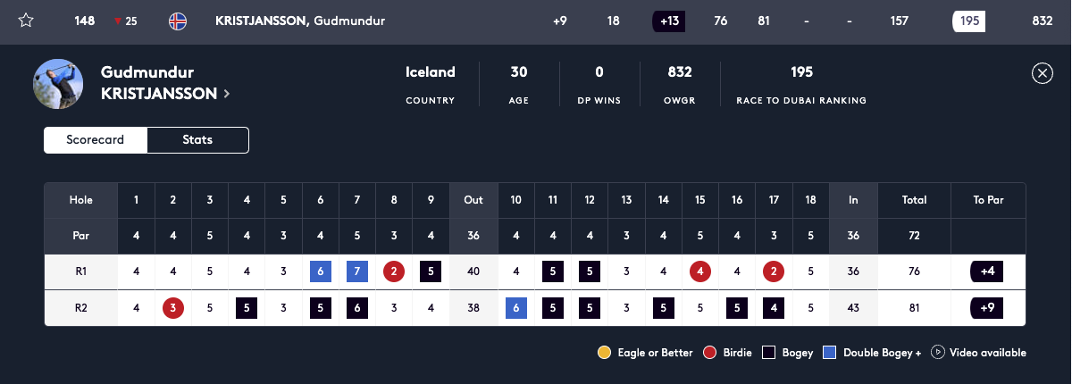Viewport: 1072px width, 384px height.
Task: Click the R2 hole 2 birdie marker
Action: tap(173, 309)
